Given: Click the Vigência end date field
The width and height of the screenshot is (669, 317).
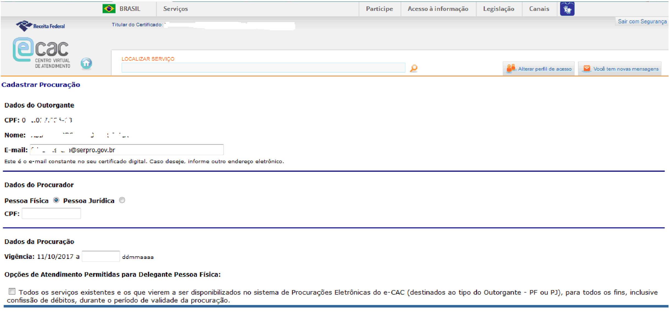Looking at the screenshot, I should click(101, 257).
